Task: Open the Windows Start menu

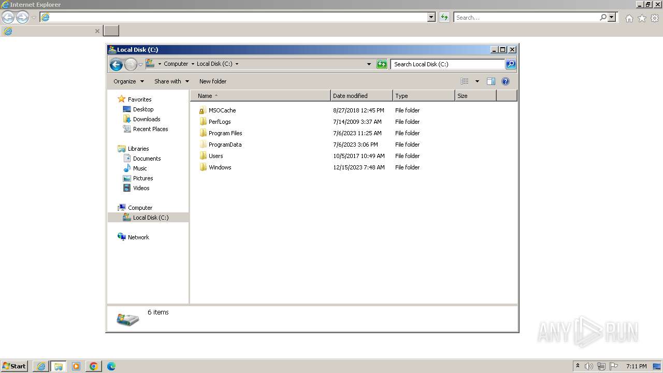Action: pos(14,366)
